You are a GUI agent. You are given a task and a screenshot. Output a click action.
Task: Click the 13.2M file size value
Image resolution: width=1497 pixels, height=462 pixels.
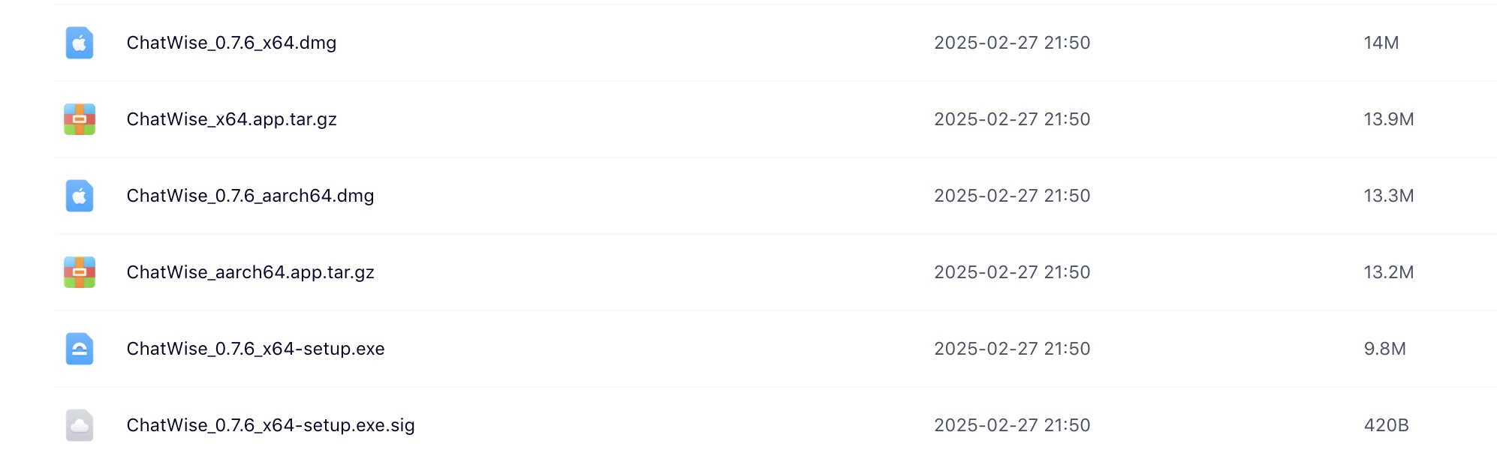[x=1388, y=272]
